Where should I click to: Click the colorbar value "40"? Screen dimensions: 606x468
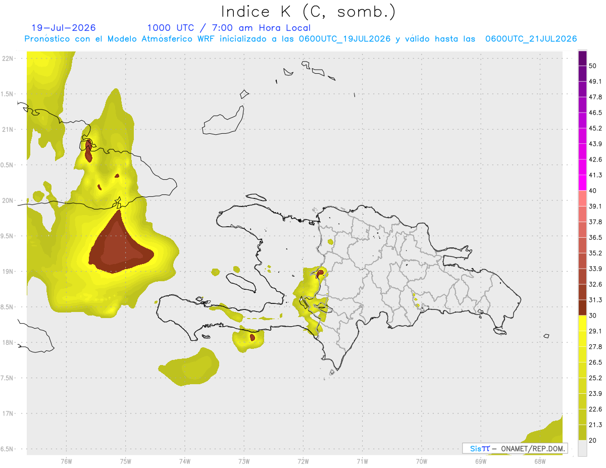click(593, 191)
